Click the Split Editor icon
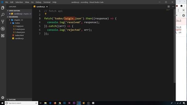 point(169,7)
